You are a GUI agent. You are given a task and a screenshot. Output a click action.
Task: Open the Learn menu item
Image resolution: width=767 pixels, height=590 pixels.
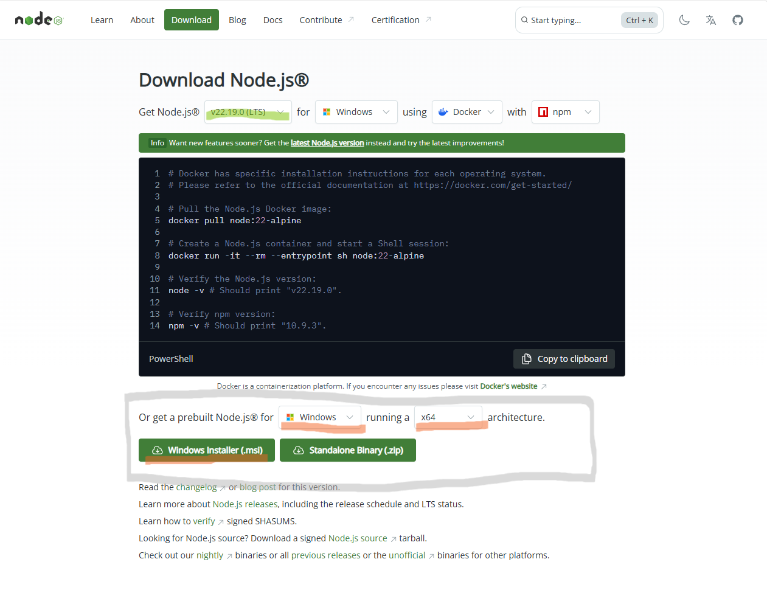tap(102, 20)
